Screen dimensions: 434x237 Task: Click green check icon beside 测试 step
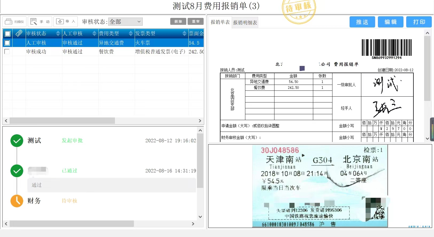click(17, 141)
